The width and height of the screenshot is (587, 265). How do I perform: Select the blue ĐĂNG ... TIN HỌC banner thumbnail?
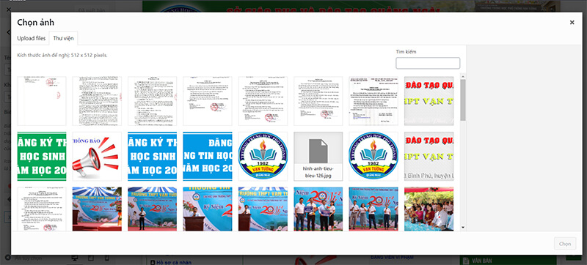point(208,156)
